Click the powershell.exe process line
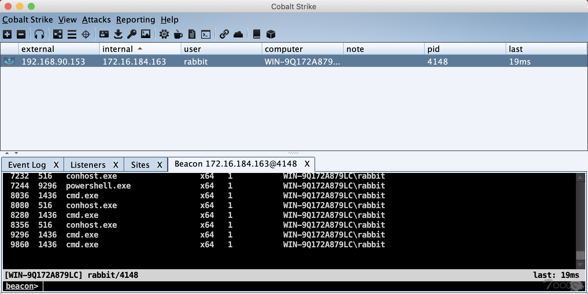The width and height of the screenshot is (588, 294). [x=198, y=186]
